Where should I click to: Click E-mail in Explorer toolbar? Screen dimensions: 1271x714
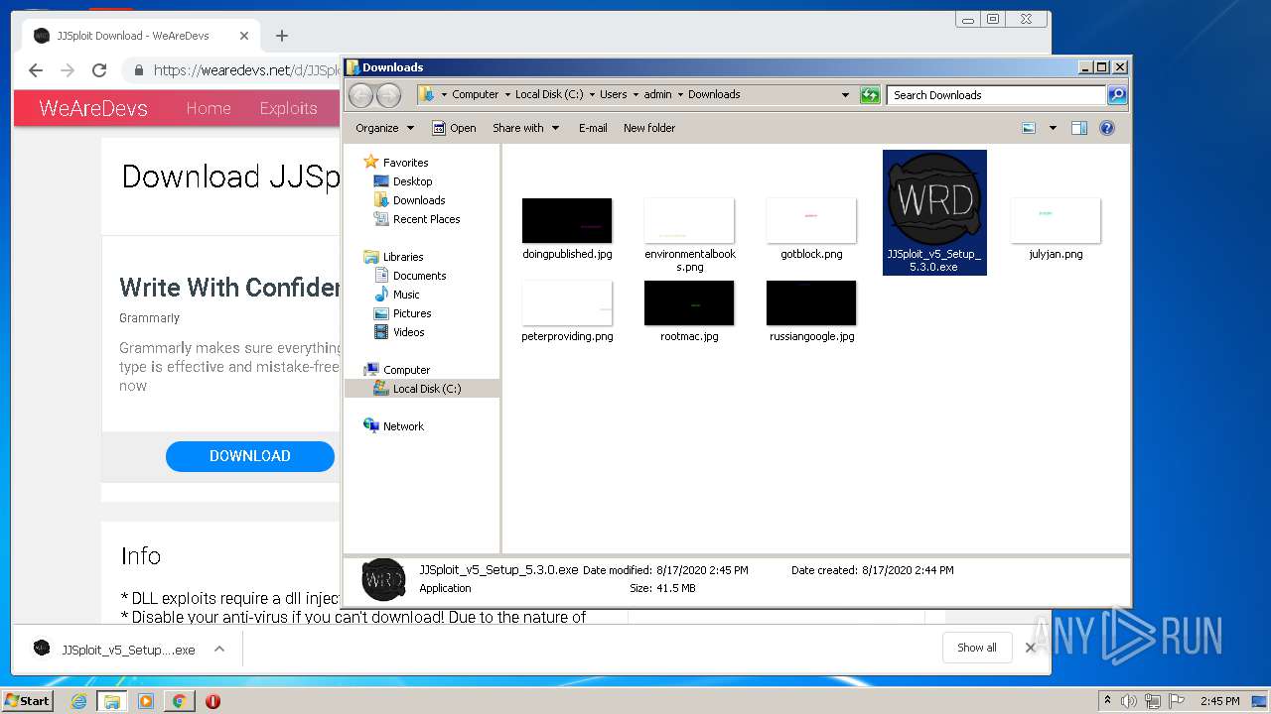pos(593,128)
